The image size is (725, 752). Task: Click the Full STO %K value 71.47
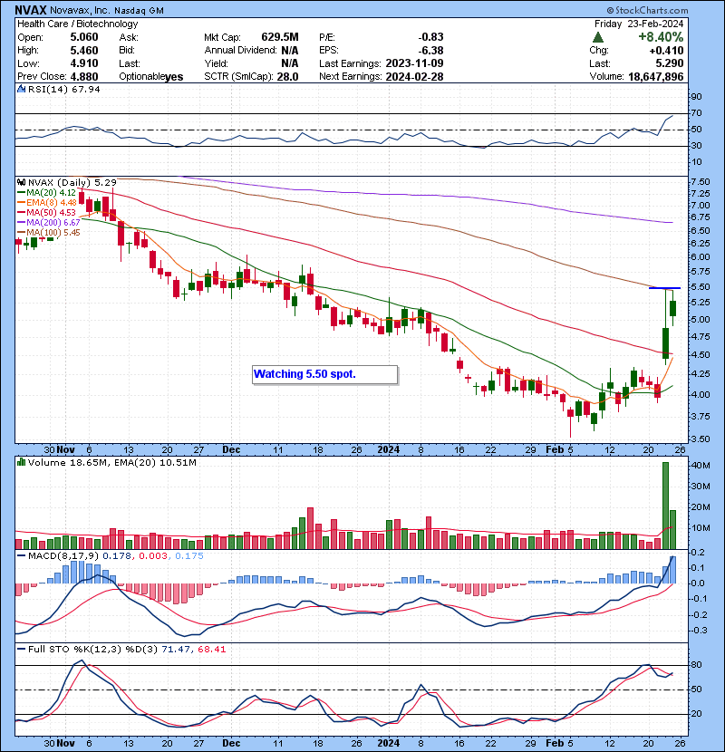tap(175, 650)
